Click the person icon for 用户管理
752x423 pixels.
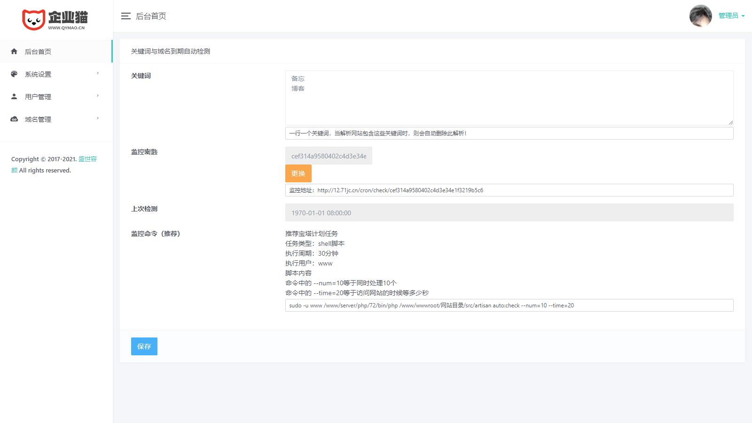[x=14, y=96]
